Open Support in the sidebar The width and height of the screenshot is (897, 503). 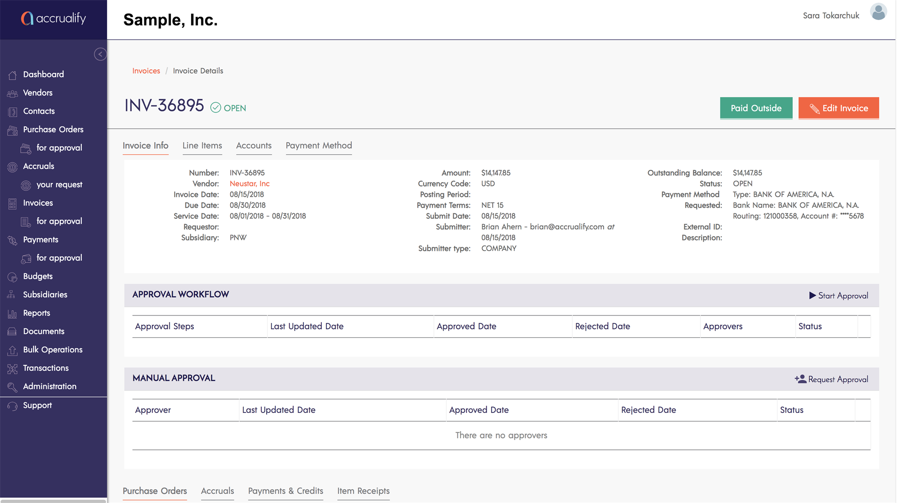37,405
